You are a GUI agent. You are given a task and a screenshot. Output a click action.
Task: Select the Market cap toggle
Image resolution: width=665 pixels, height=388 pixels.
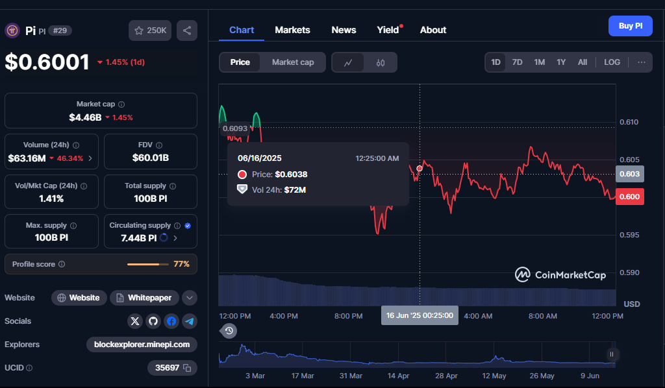tap(293, 62)
